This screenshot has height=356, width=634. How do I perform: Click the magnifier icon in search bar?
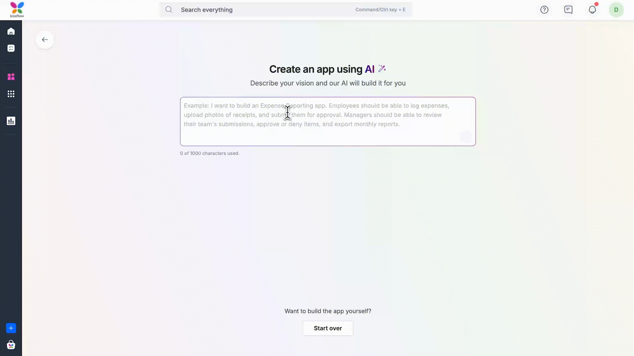169,10
